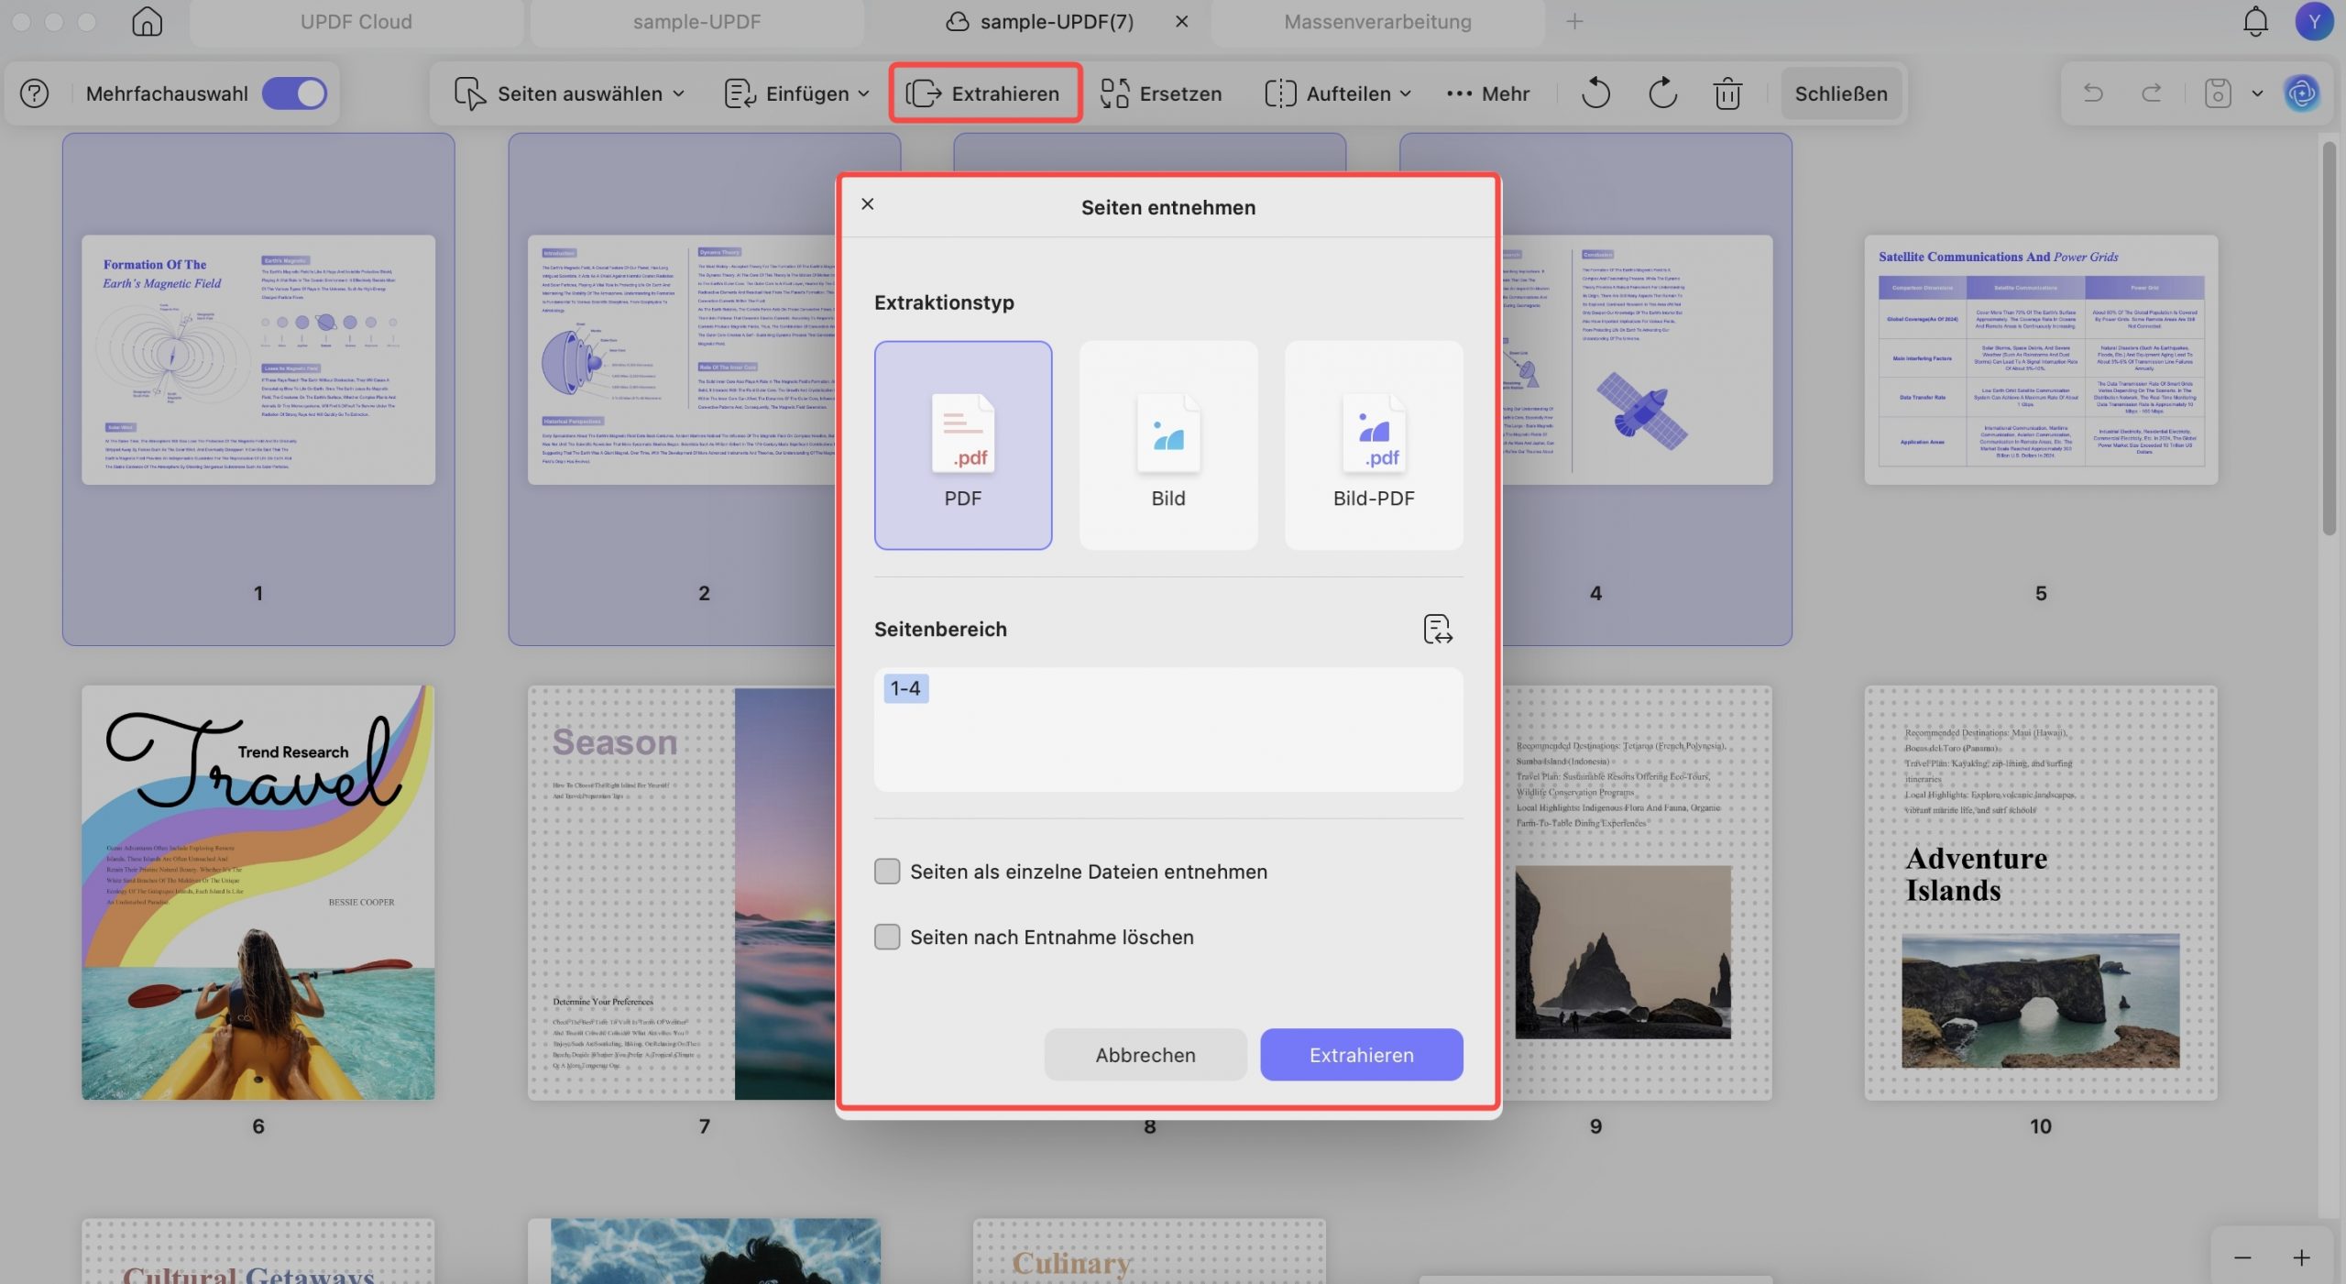Add a new tab with plus

(x=1574, y=21)
